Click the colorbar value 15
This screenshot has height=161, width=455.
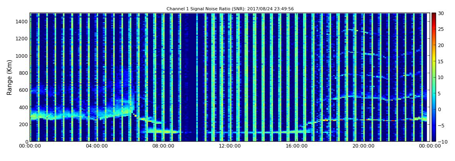(x=441, y=61)
